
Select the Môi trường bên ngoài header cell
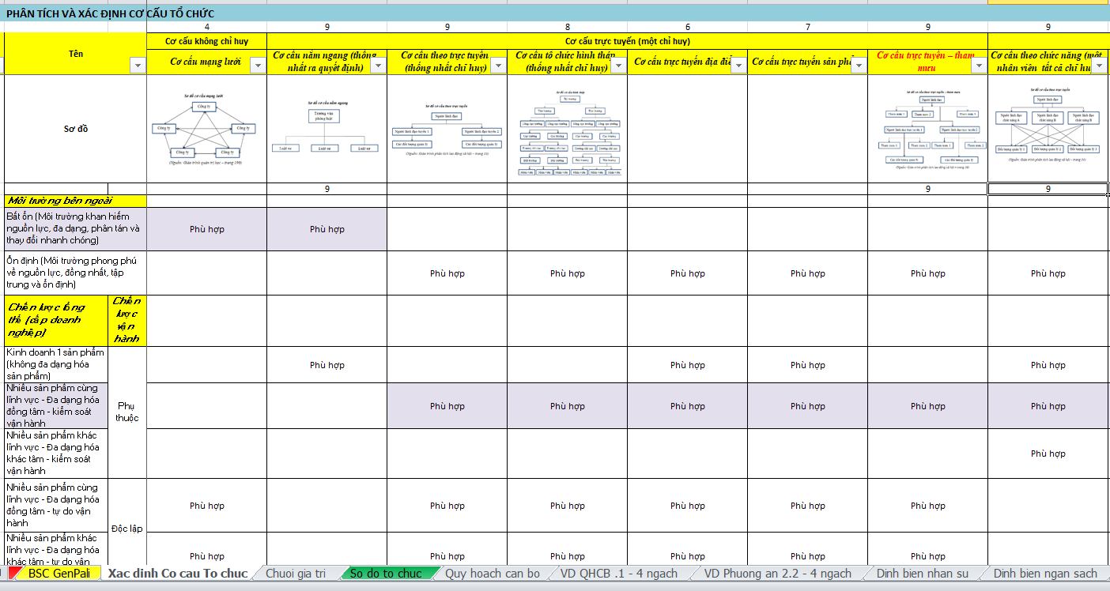(x=75, y=201)
